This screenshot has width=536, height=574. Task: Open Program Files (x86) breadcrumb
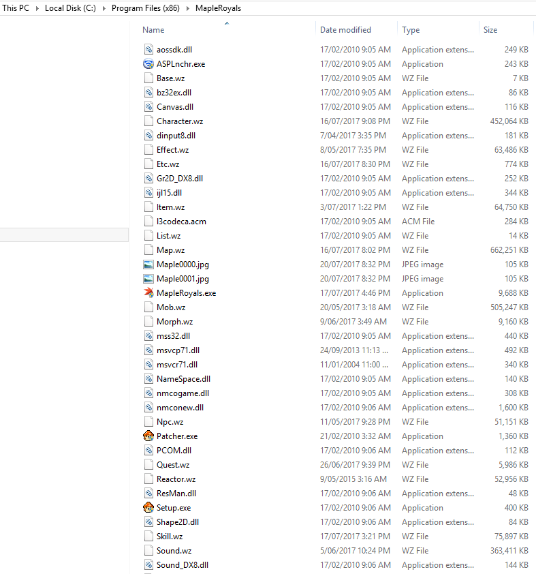click(146, 8)
